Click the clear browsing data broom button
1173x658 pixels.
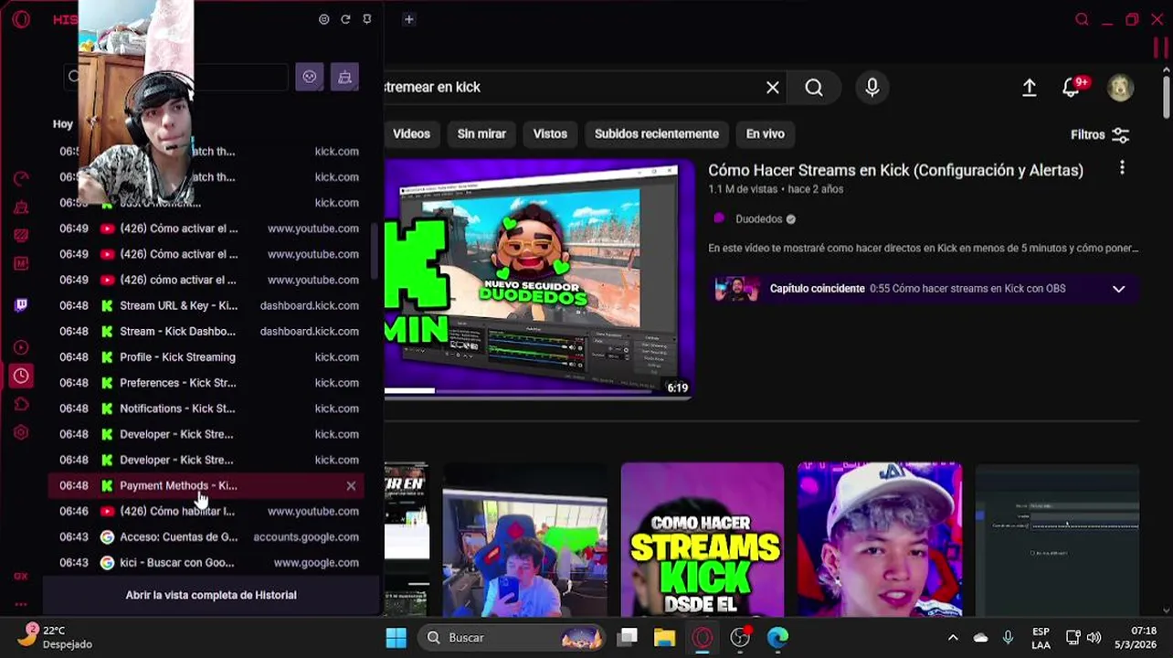coord(344,77)
